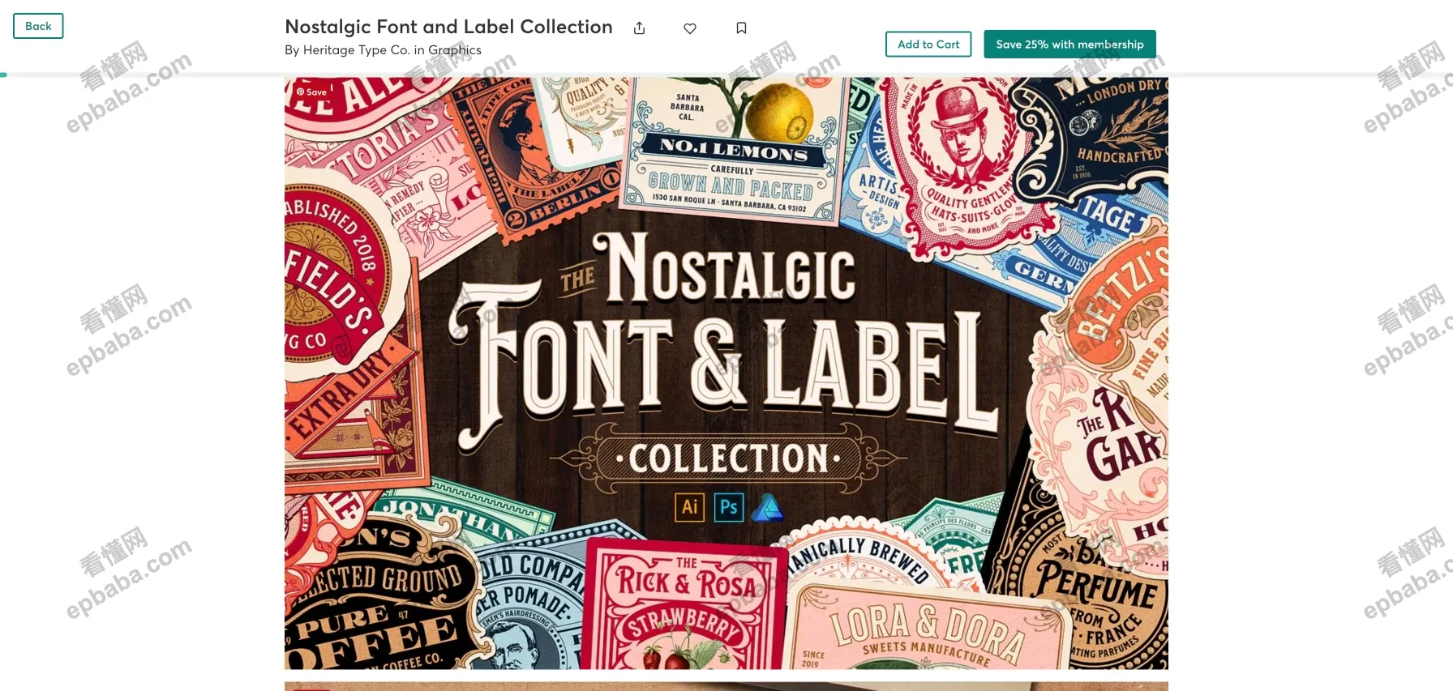
Task: Click Save 25% with membership
Action: point(1069,44)
